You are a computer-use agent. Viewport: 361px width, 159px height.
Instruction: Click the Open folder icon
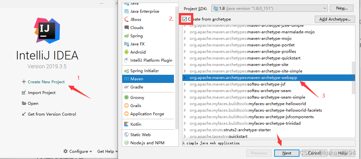click(24, 103)
